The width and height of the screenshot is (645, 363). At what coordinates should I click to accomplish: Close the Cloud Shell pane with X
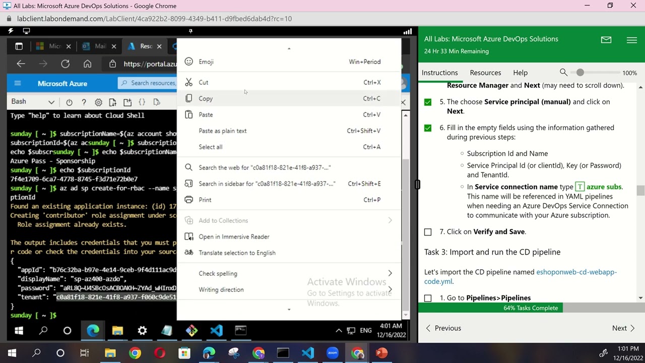(403, 102)
